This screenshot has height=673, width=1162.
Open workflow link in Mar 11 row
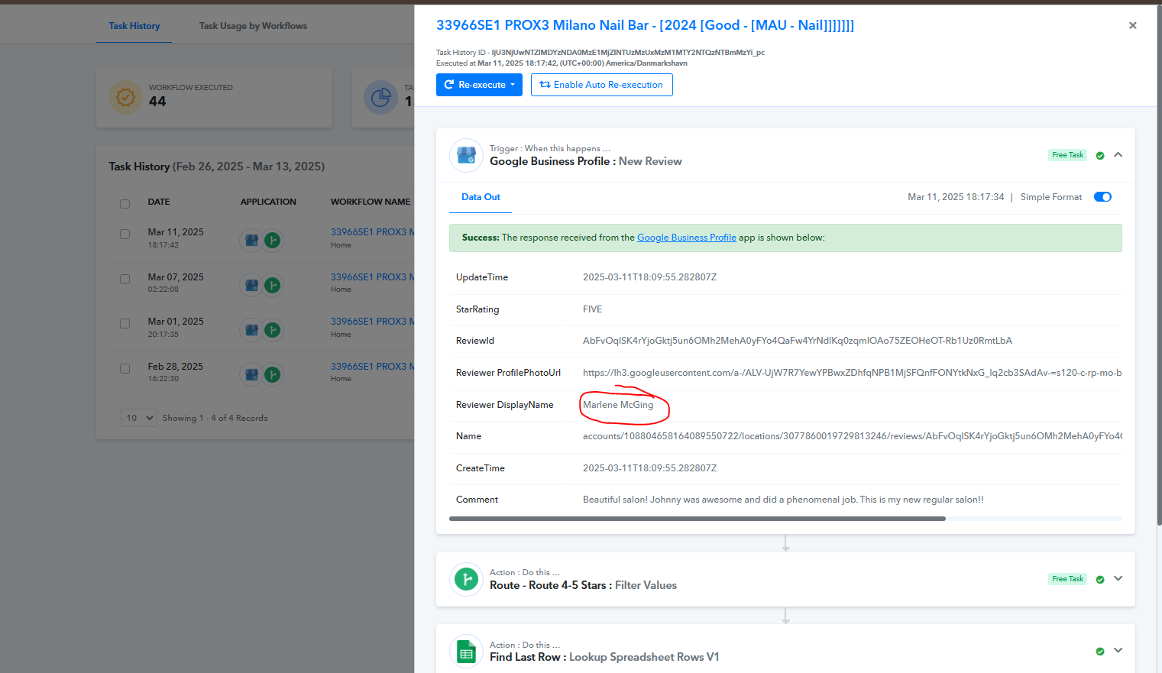pyautogui.click(x=373, y=232)
